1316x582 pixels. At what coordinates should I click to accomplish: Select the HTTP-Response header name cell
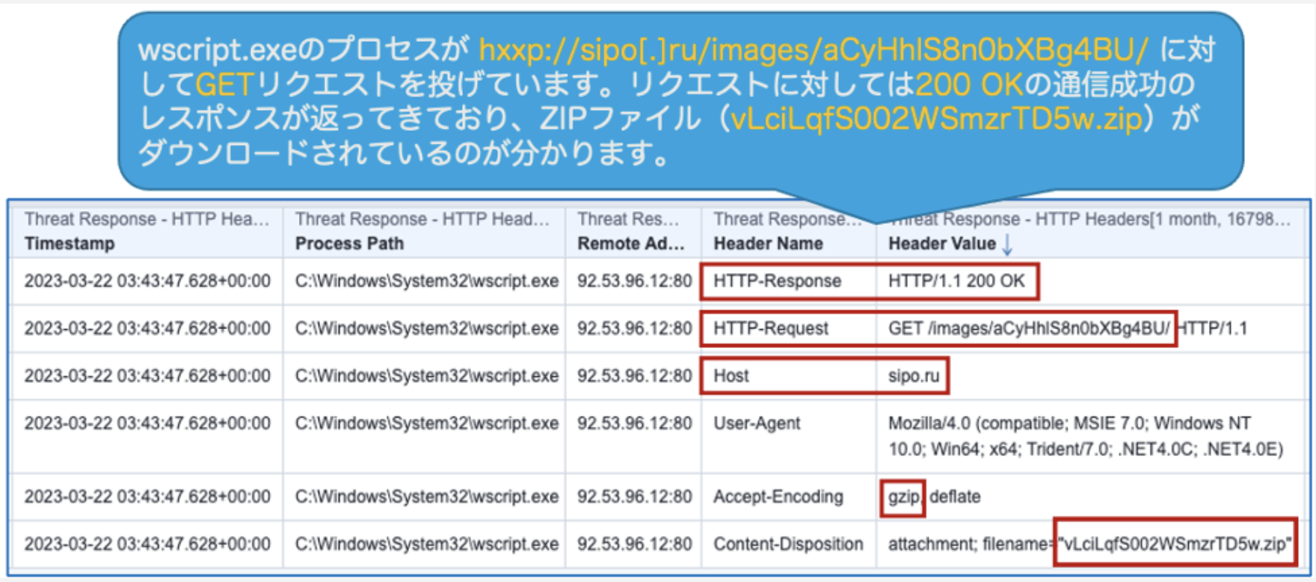(x=777, y=281)
